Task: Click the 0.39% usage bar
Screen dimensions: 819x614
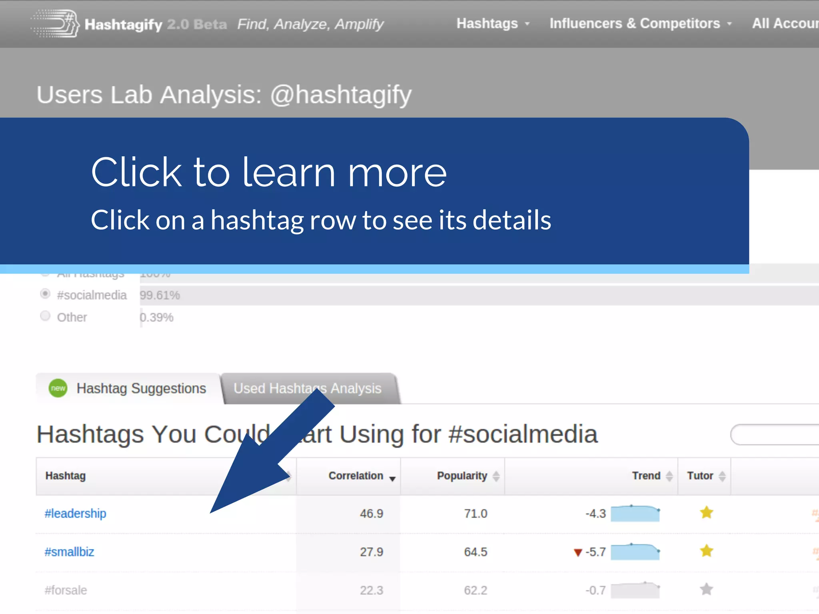Action: pos(141,317)
